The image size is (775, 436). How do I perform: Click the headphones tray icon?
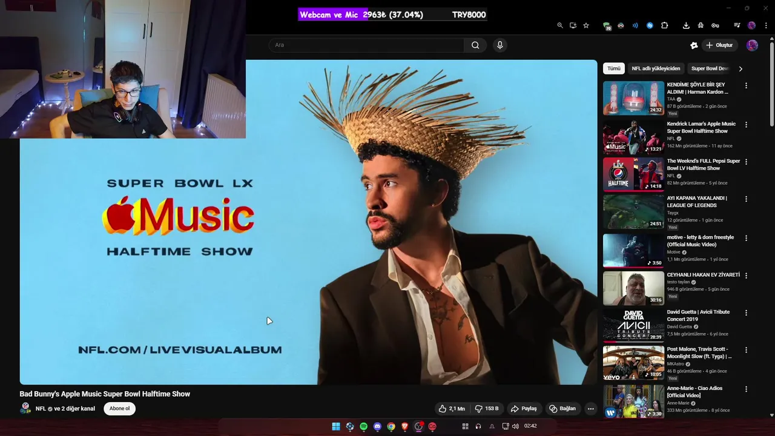[x=478, y=426]
